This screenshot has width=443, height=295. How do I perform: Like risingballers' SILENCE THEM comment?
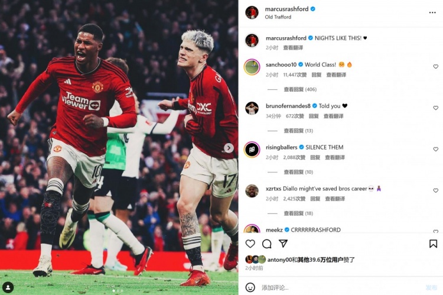(436, 149)
